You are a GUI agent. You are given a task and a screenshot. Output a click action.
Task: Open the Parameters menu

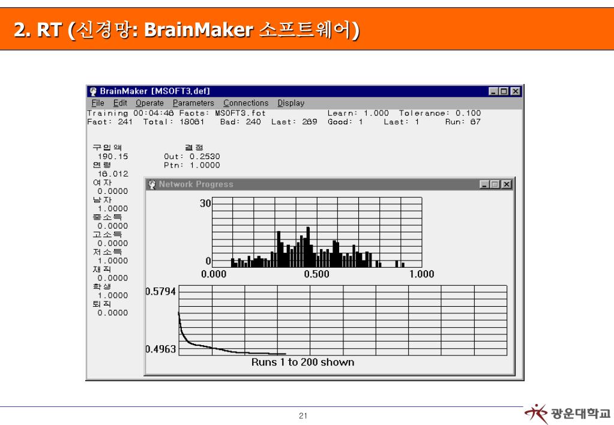pos(193,103)
